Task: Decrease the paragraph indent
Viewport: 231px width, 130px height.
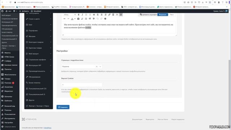Action: click(x=90, y=19)
